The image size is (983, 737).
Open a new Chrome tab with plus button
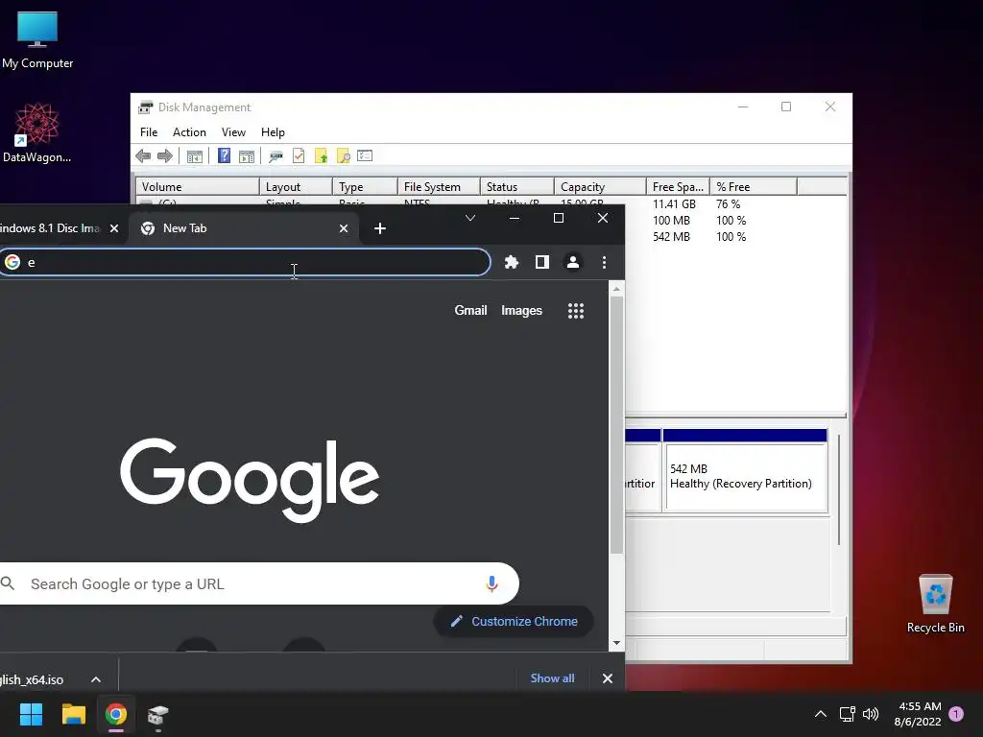tap(380, 228)
